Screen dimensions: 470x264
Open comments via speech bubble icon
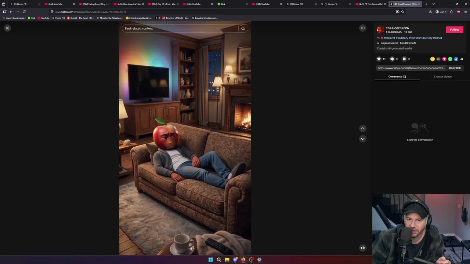392,59
